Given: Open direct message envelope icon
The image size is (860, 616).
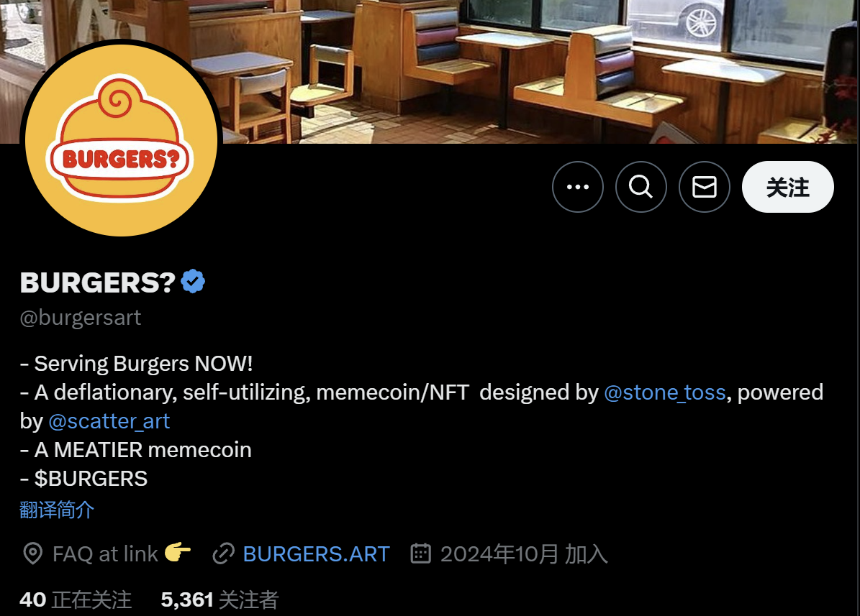Looking at the screenshot, I should (705, 187).
